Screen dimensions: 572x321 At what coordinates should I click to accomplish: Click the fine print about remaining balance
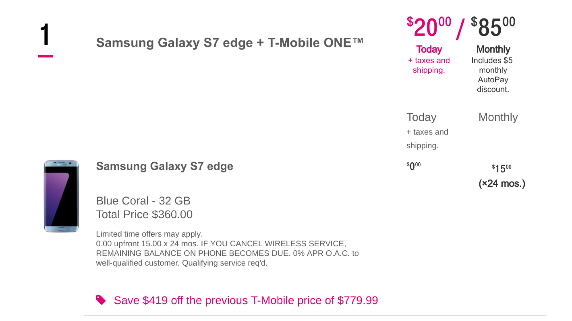(227, 253)
